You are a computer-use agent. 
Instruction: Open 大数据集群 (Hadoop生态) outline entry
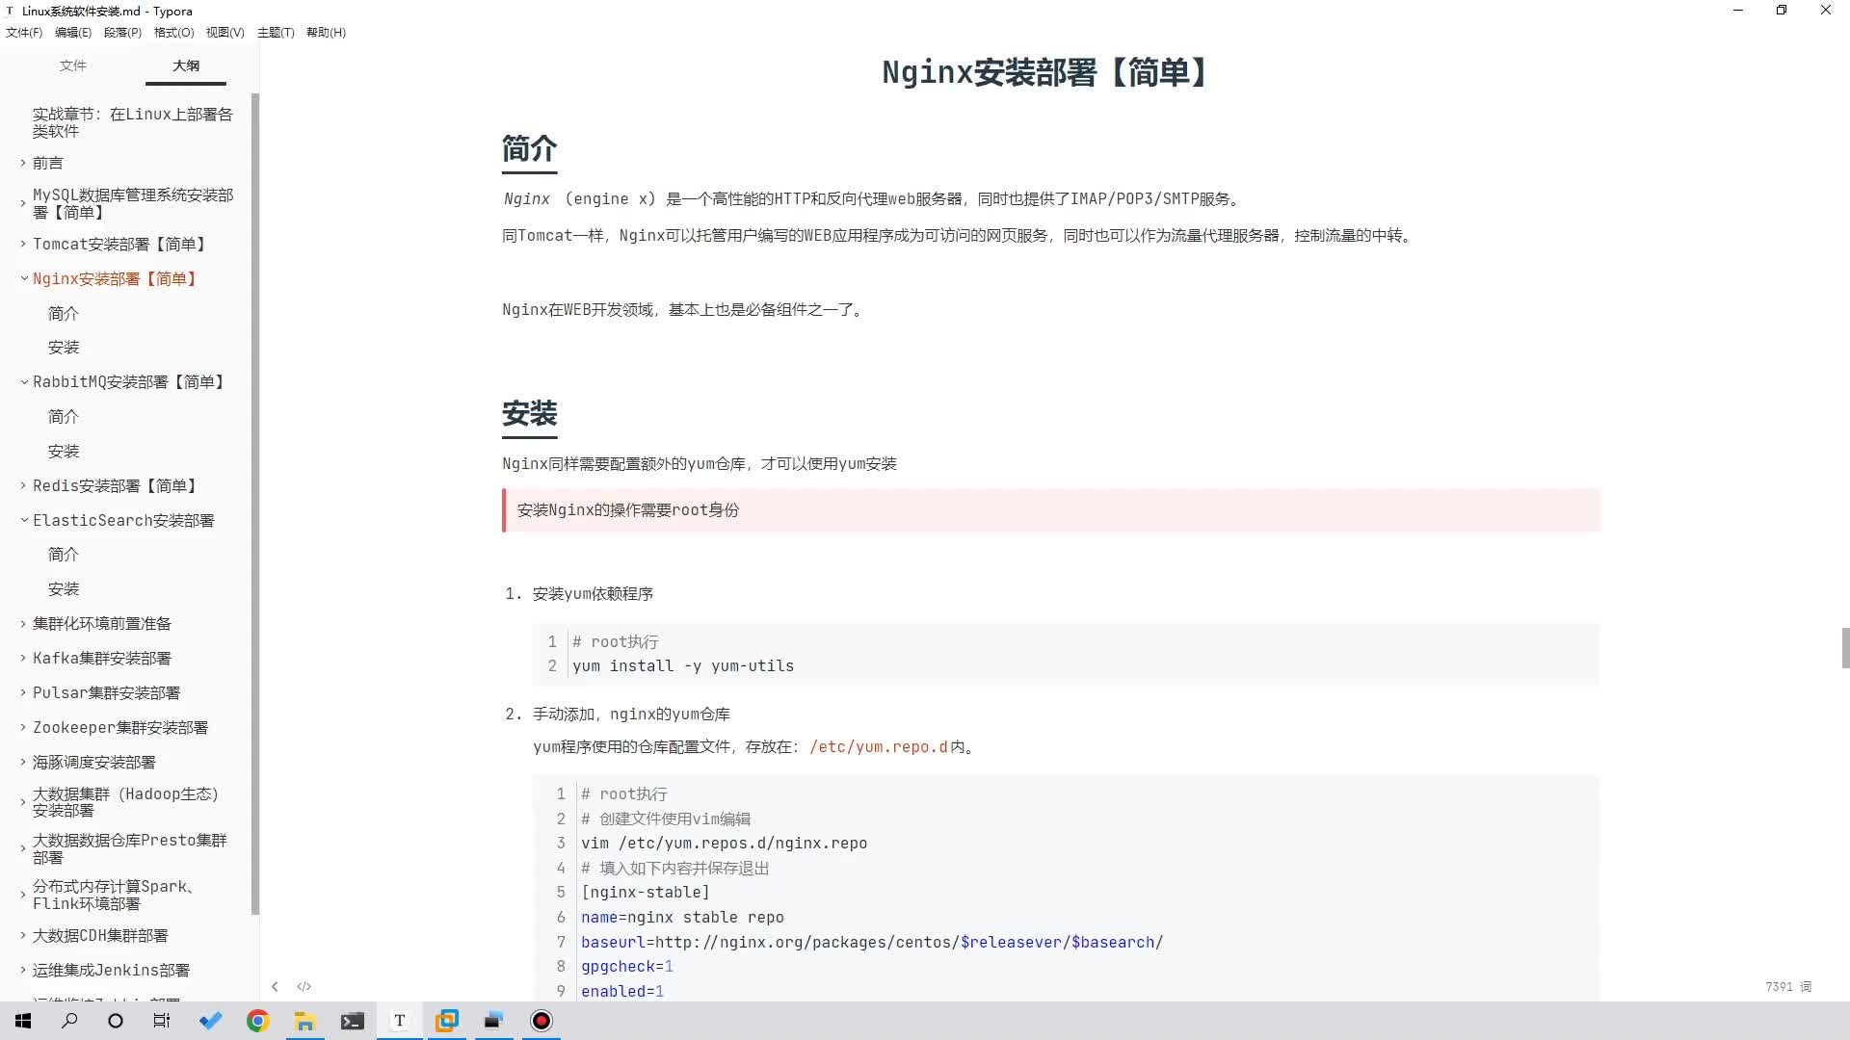coord(126,802)
